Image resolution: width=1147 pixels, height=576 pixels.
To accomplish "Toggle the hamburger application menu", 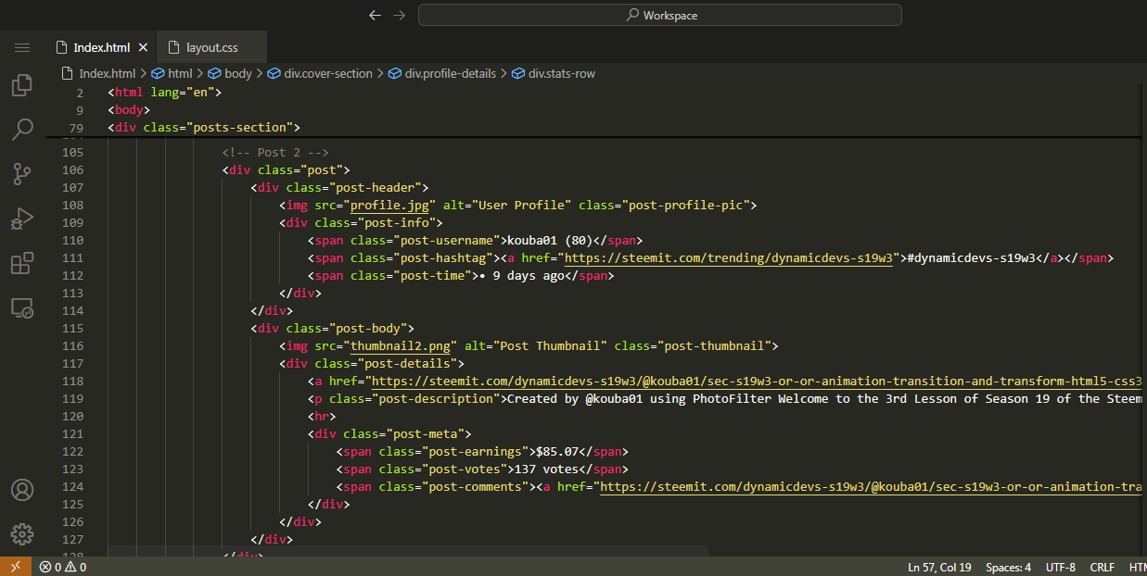I will [x=22, y=47].
